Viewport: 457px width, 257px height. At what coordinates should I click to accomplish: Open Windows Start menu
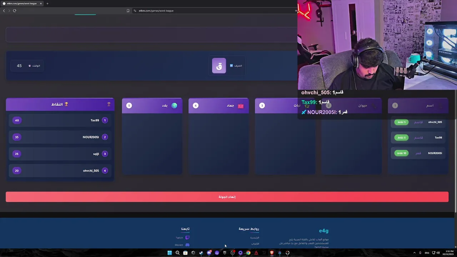(170, 253)
